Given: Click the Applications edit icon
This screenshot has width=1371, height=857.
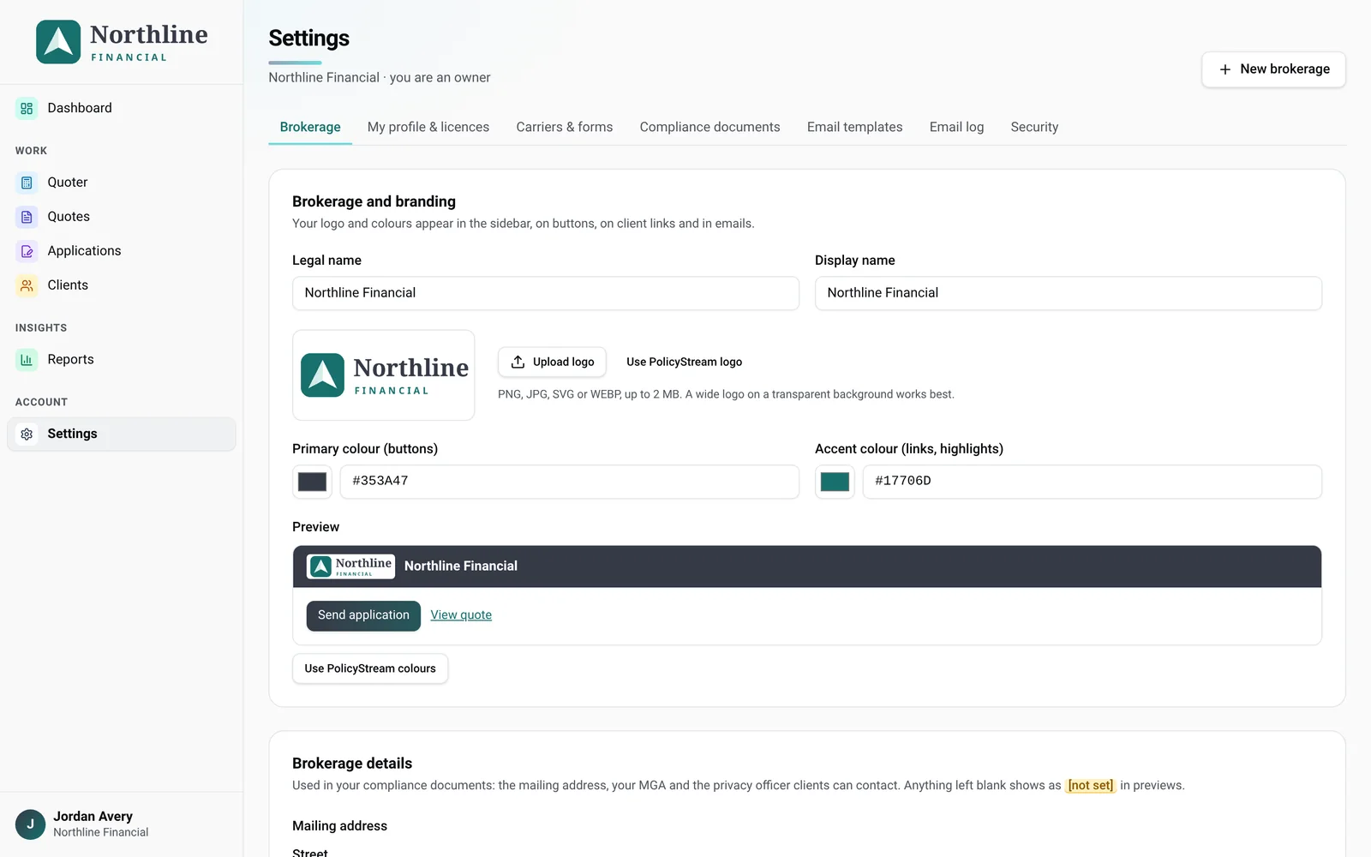Looking at the screenshot, I should tap(27, 251).
